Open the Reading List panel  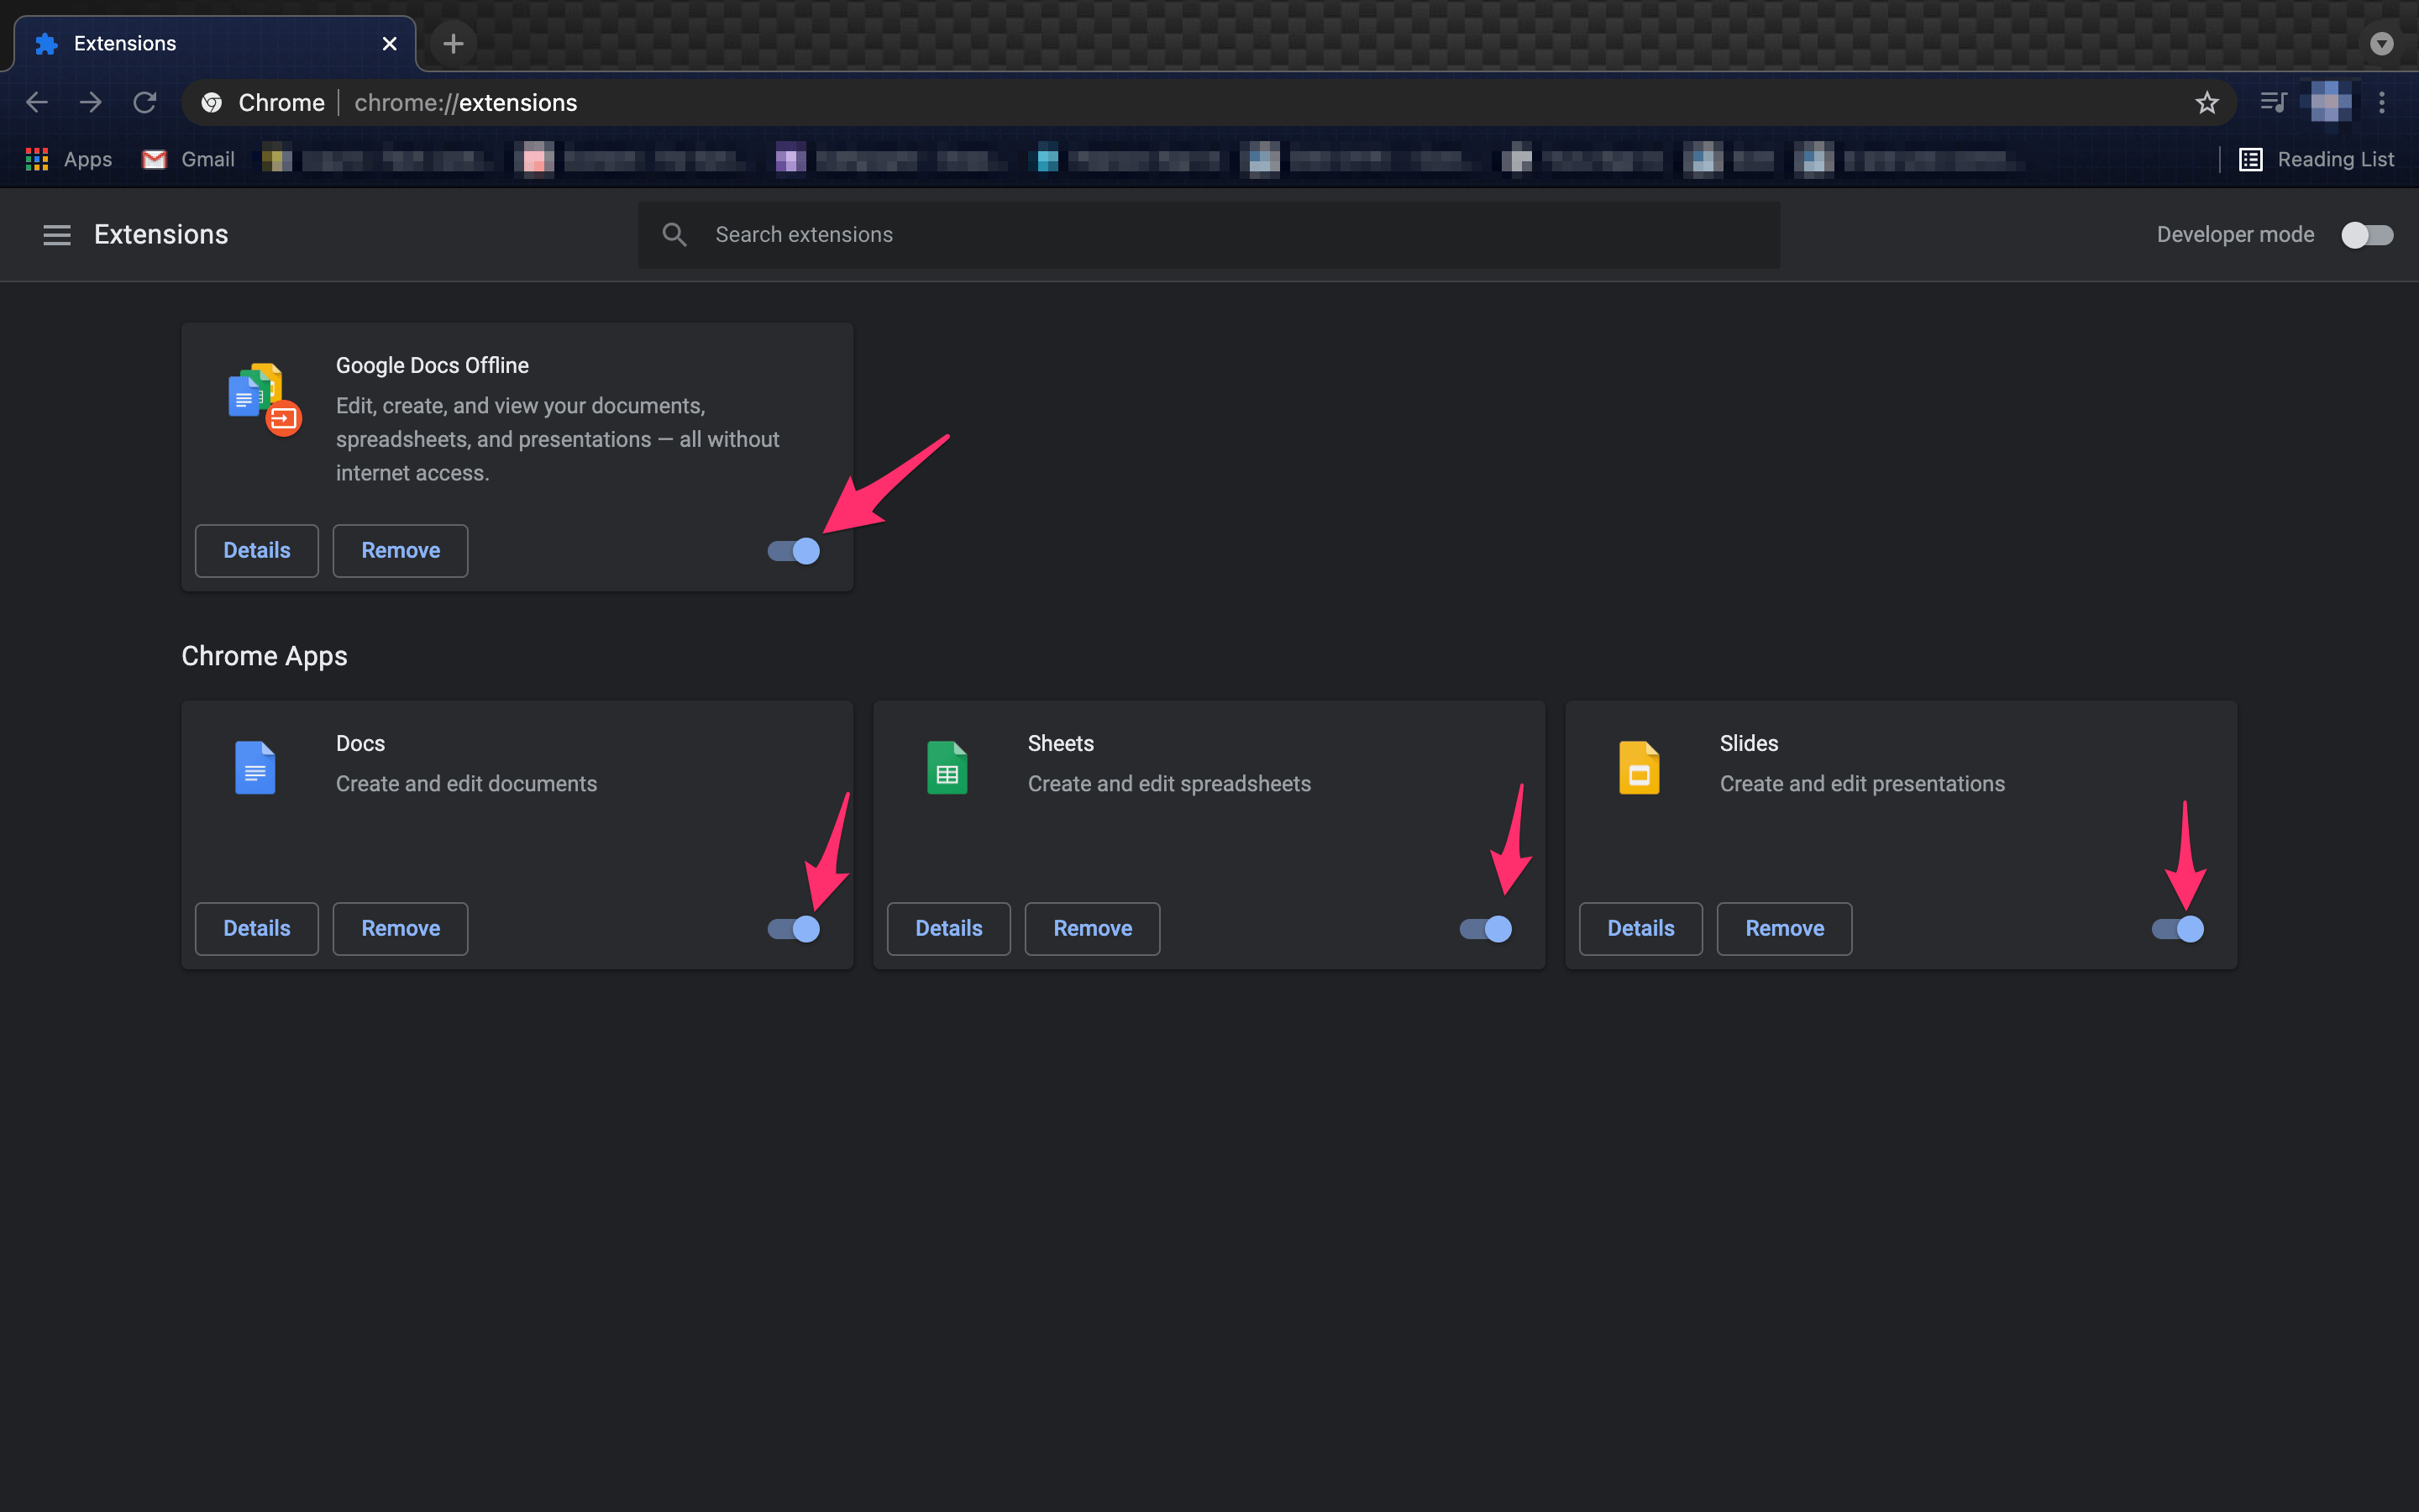[2316, 159]
